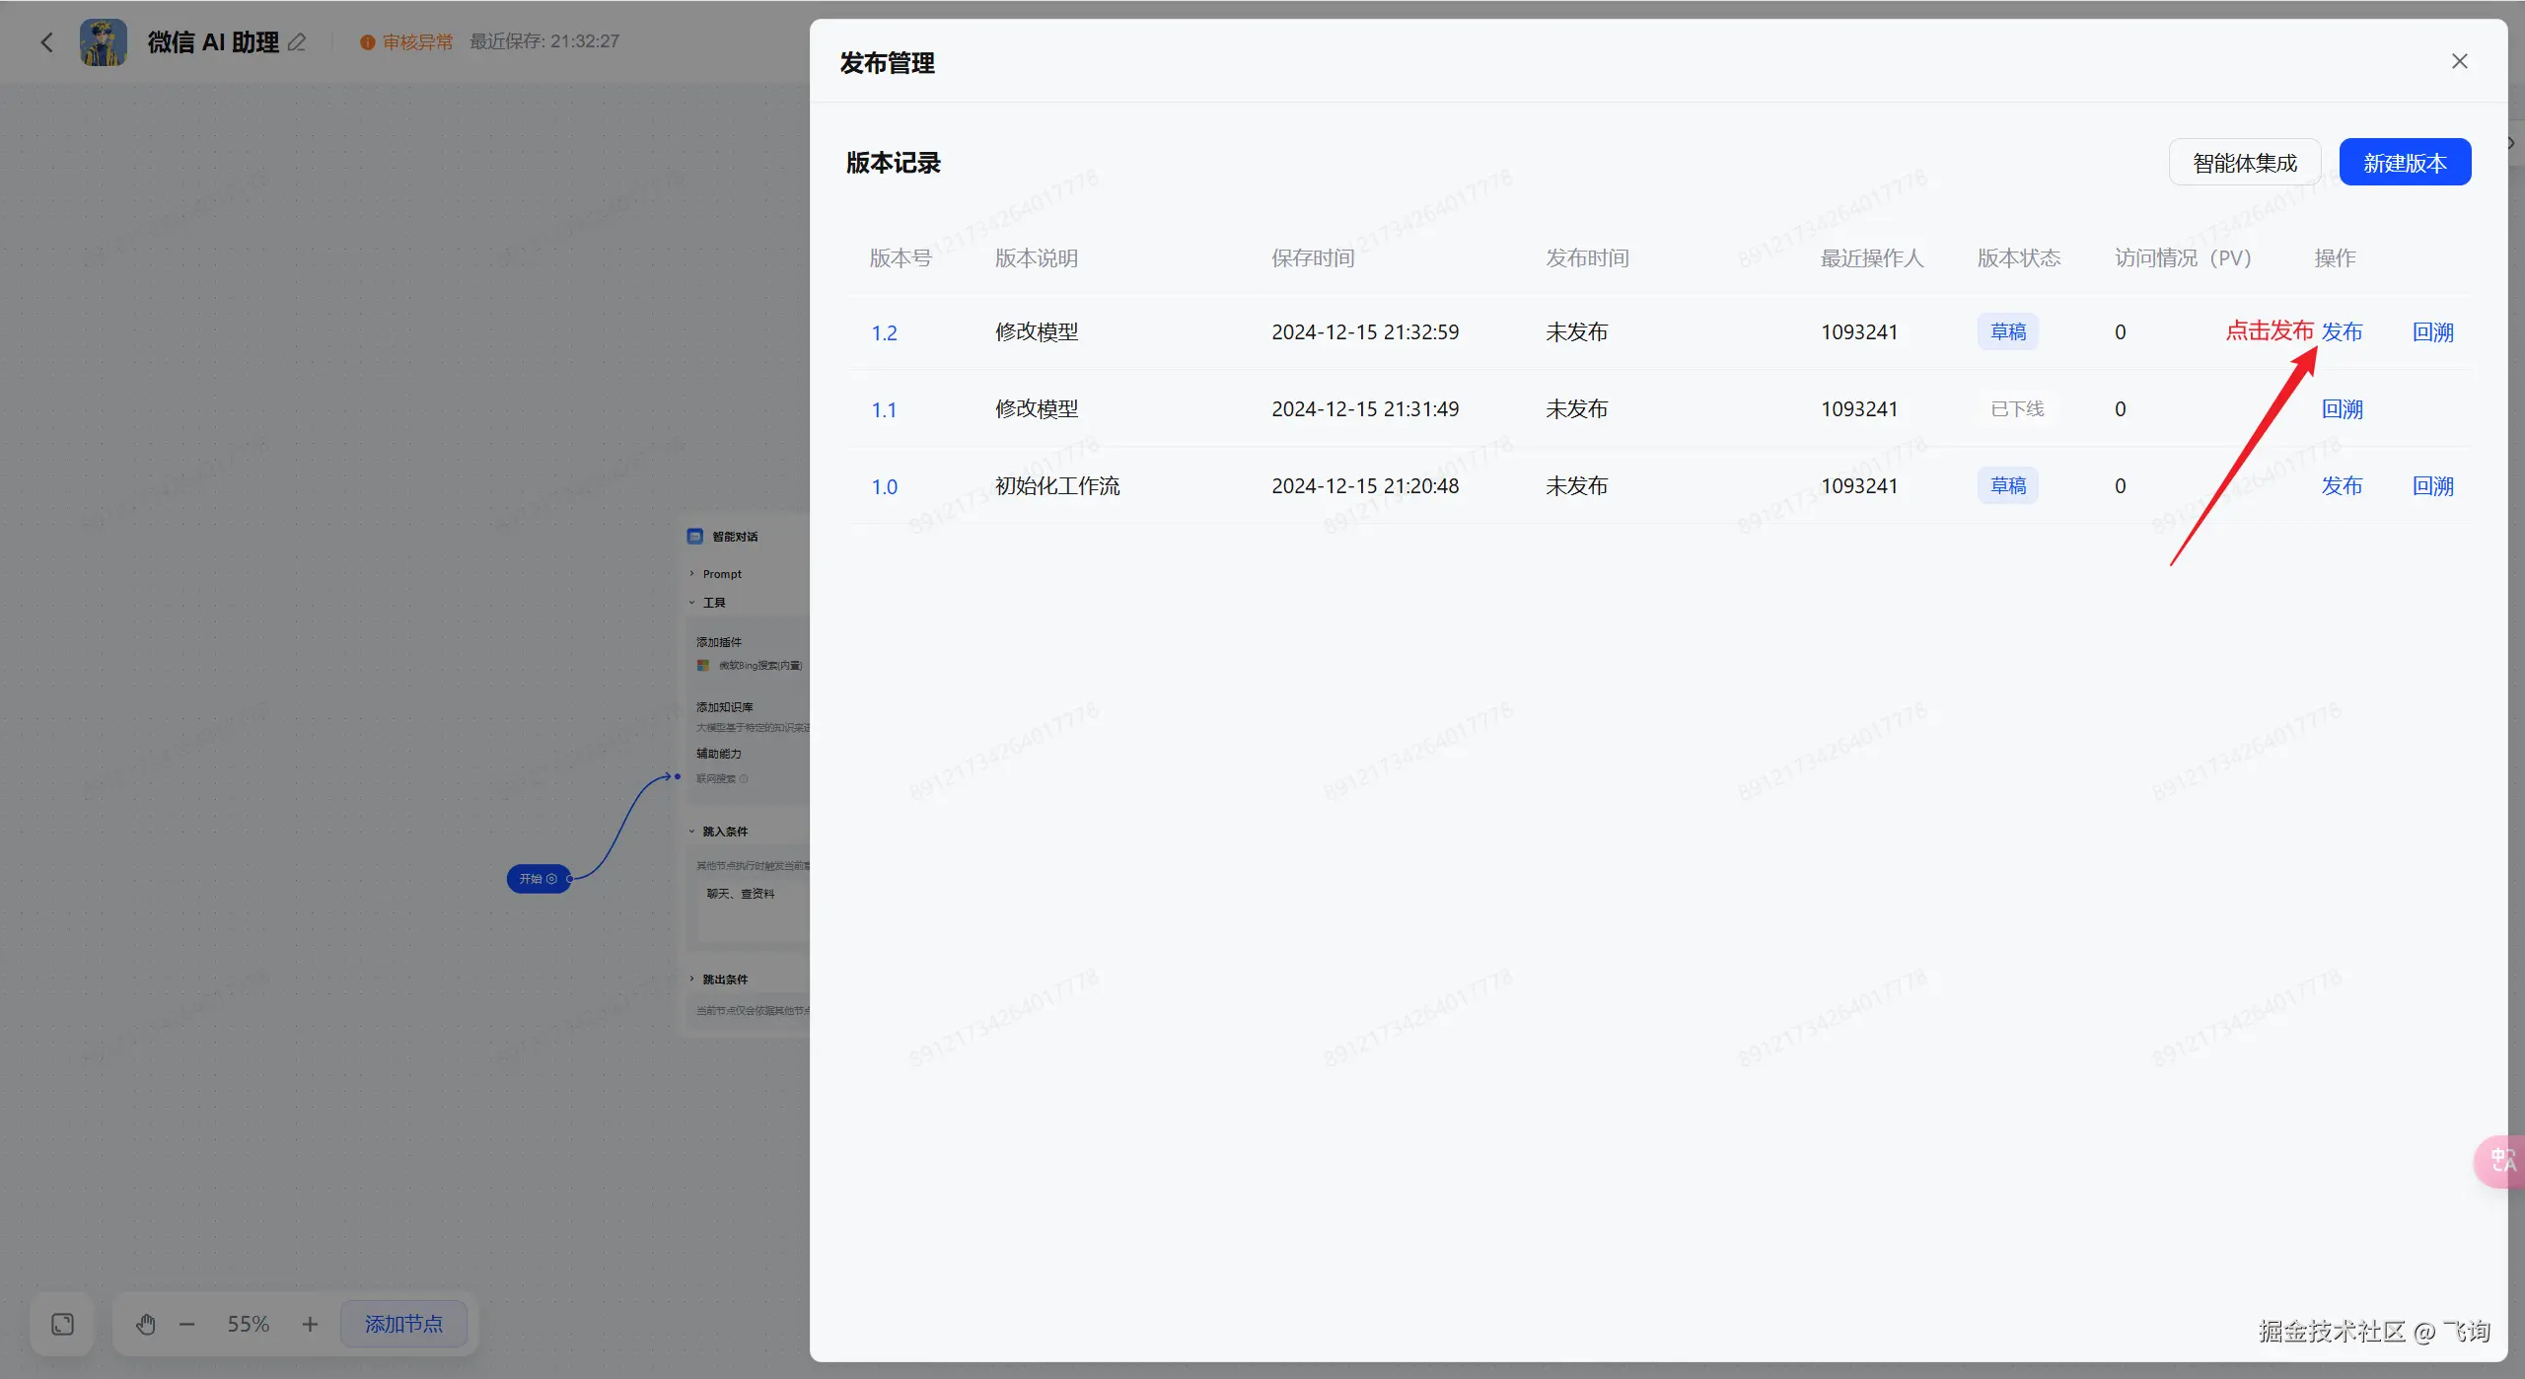This screenshot has height=1379, width=2525.
Task: Open 智能体集成 settings
Action: [2244, 163]
